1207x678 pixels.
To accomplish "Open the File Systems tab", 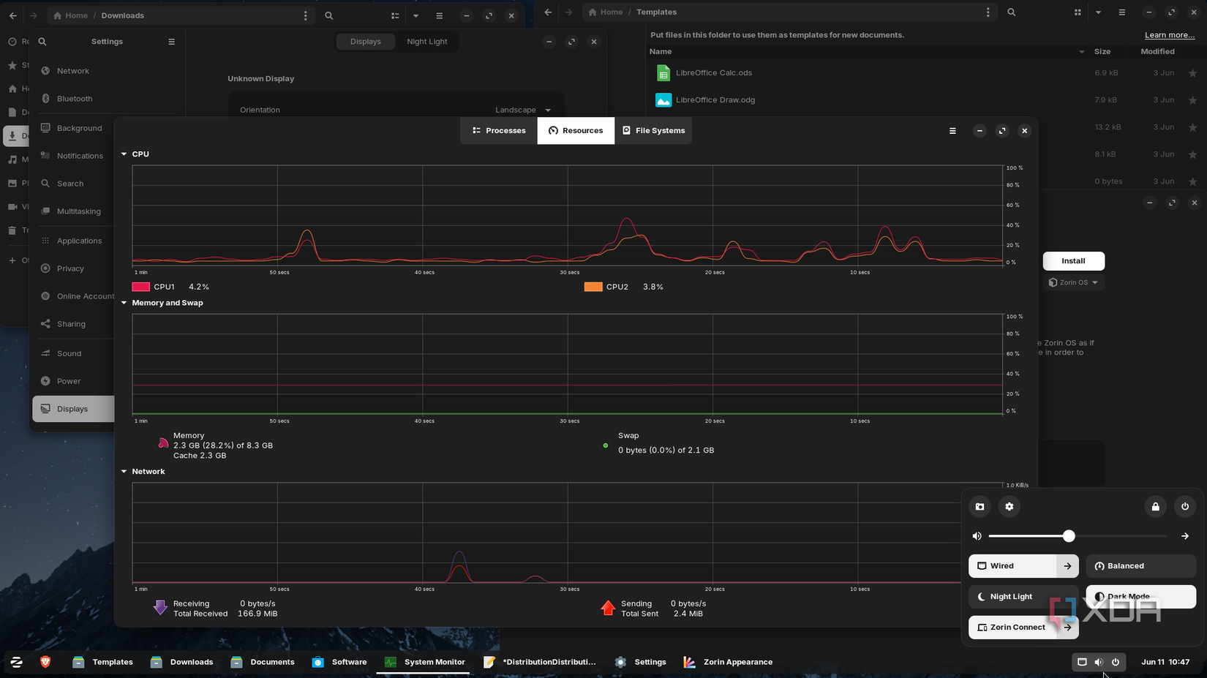I will tap(653, 130).
